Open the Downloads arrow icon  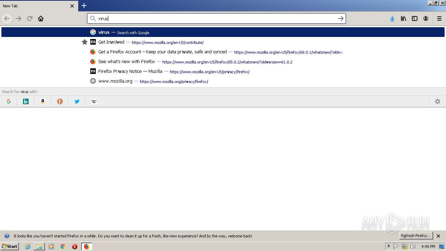coord(392,18)
